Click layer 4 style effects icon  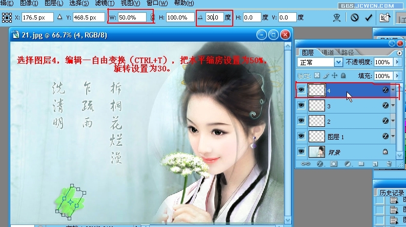point(385,90)
